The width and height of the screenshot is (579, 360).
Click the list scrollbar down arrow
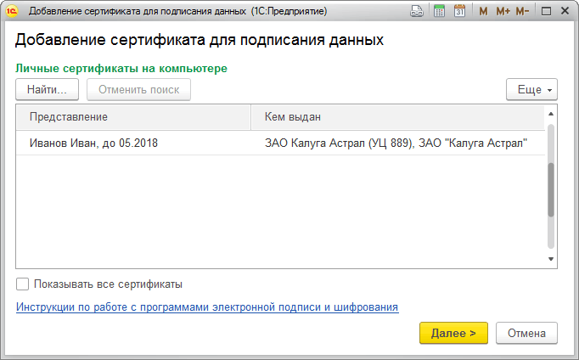point(550,260)
